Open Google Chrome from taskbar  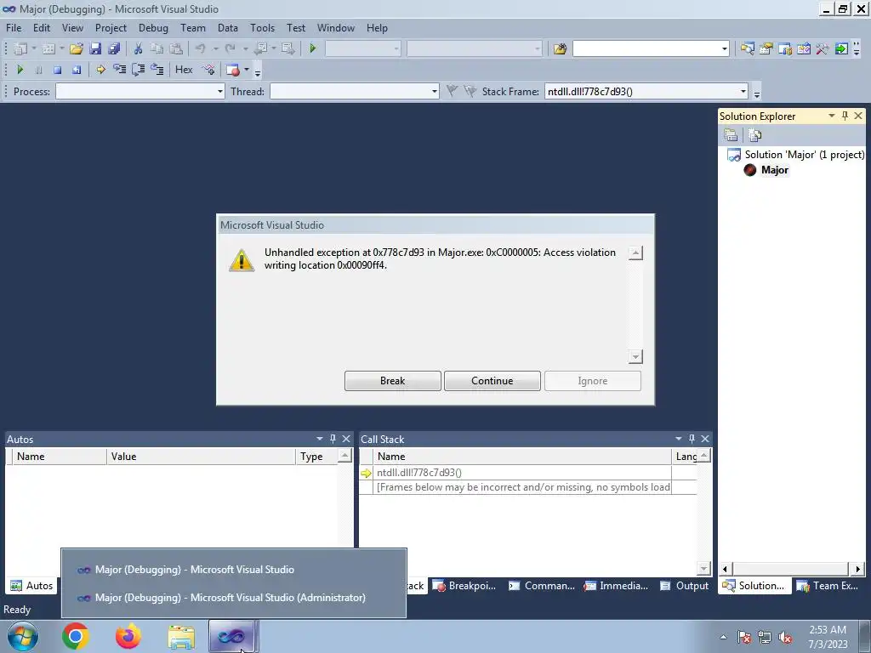coord(76,636)
